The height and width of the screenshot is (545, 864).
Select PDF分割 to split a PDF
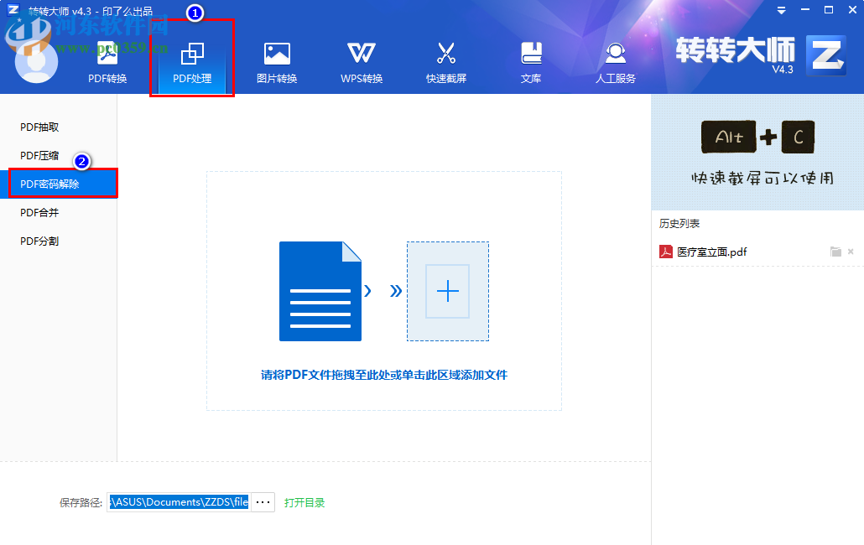(x=38, y=240)
